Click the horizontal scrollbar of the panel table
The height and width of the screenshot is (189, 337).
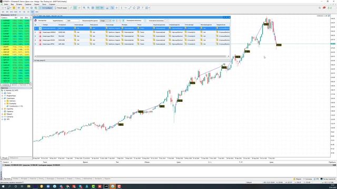coord(132,56)
